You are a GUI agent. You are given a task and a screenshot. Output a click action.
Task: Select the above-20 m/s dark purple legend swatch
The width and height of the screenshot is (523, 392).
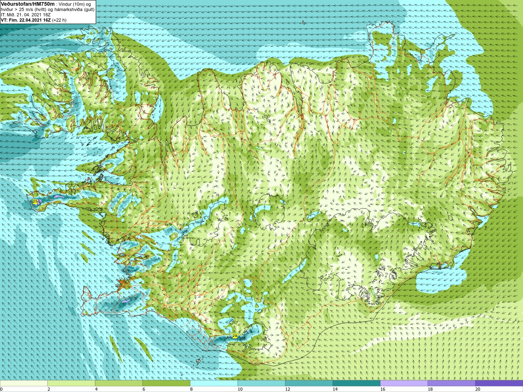point(499,383)
